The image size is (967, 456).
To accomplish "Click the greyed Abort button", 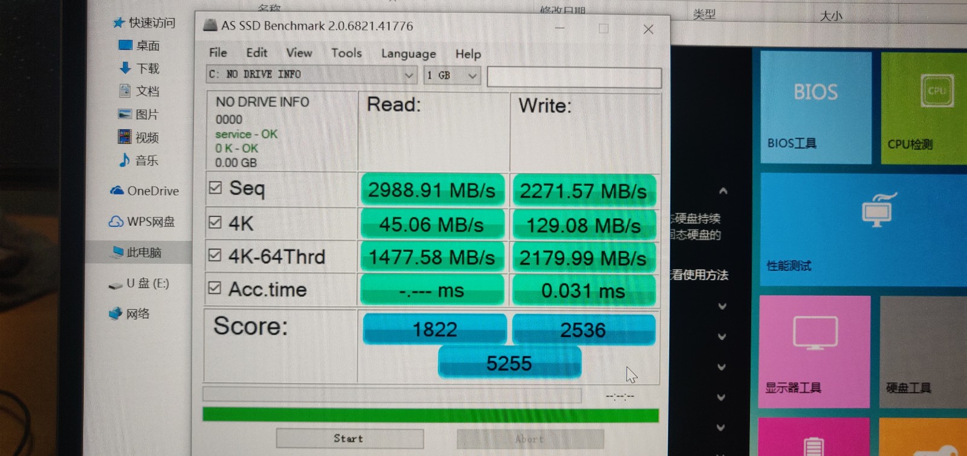I will coord(530,439).
